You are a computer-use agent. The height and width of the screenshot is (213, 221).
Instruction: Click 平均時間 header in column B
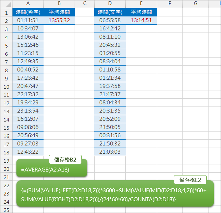coord(59,12)
